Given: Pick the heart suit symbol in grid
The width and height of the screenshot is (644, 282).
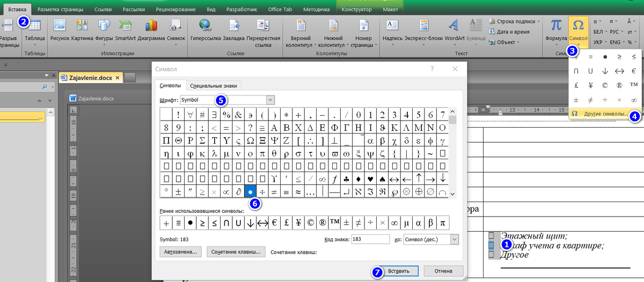Looking at the screenshot, I should 369,179.
